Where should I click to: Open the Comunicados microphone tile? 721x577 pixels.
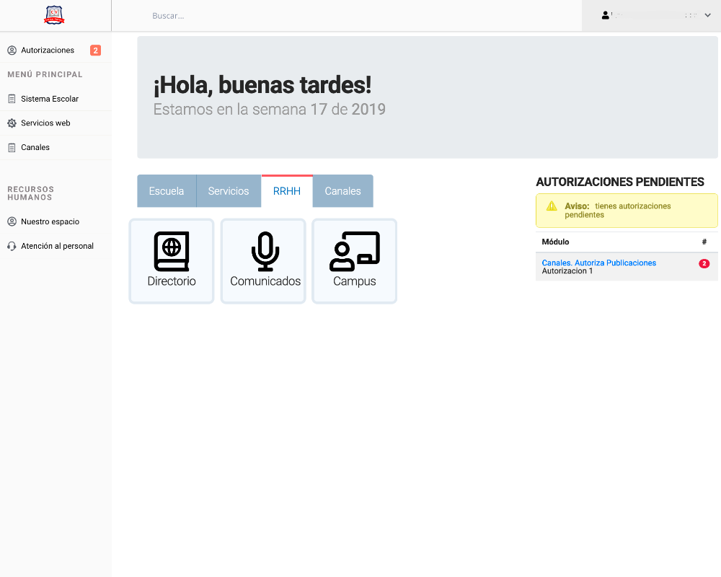click(263, 261)
